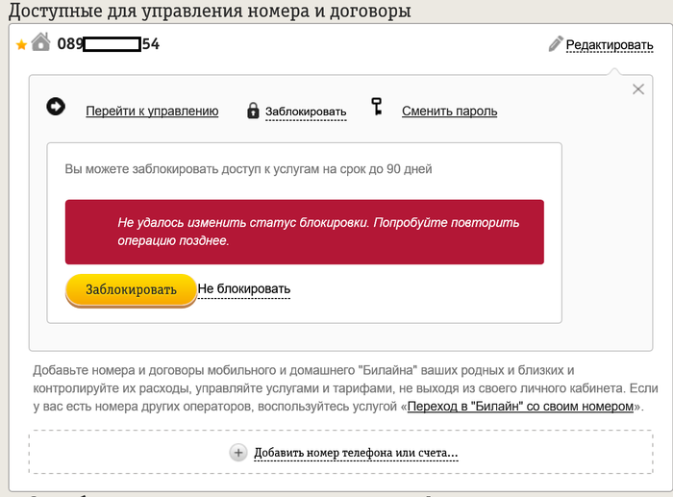
Task: Select the underlined Заблокировать tab link
Action: [x=306, y=112]
